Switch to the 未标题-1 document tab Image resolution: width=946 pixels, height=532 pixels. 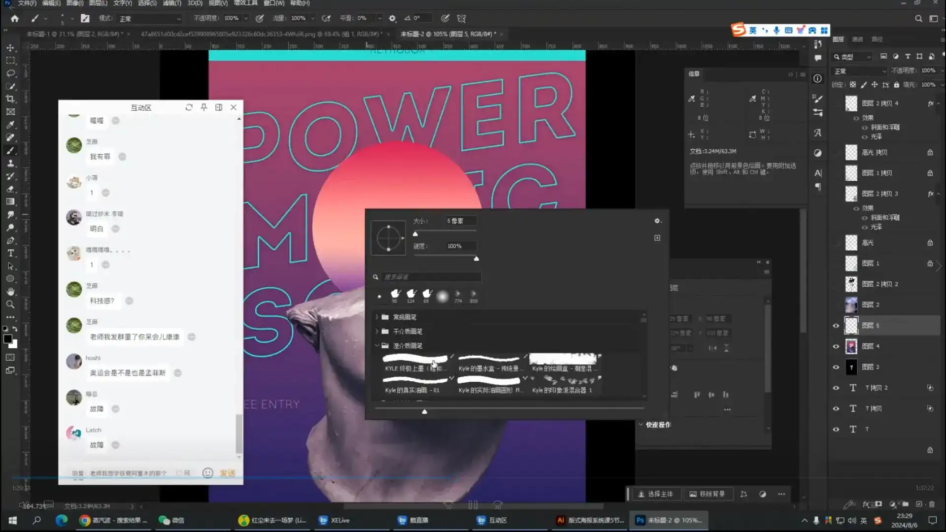tap(74, 34)
